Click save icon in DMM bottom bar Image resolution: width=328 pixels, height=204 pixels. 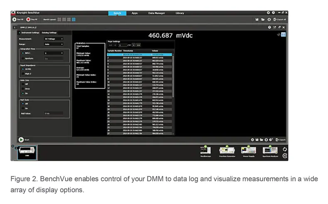pyautogui.click(x=257, y=140)
